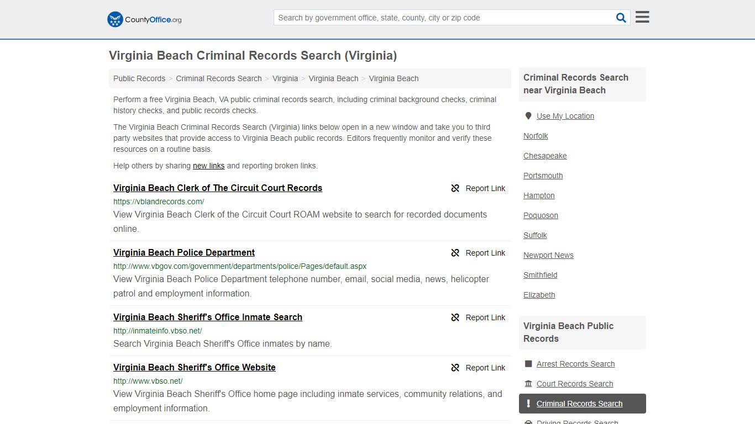The width and height of the screenshot is (755, 424).
Task: Click broken-link icon for Circuit Court Records
Action: (x=455, y=188)
